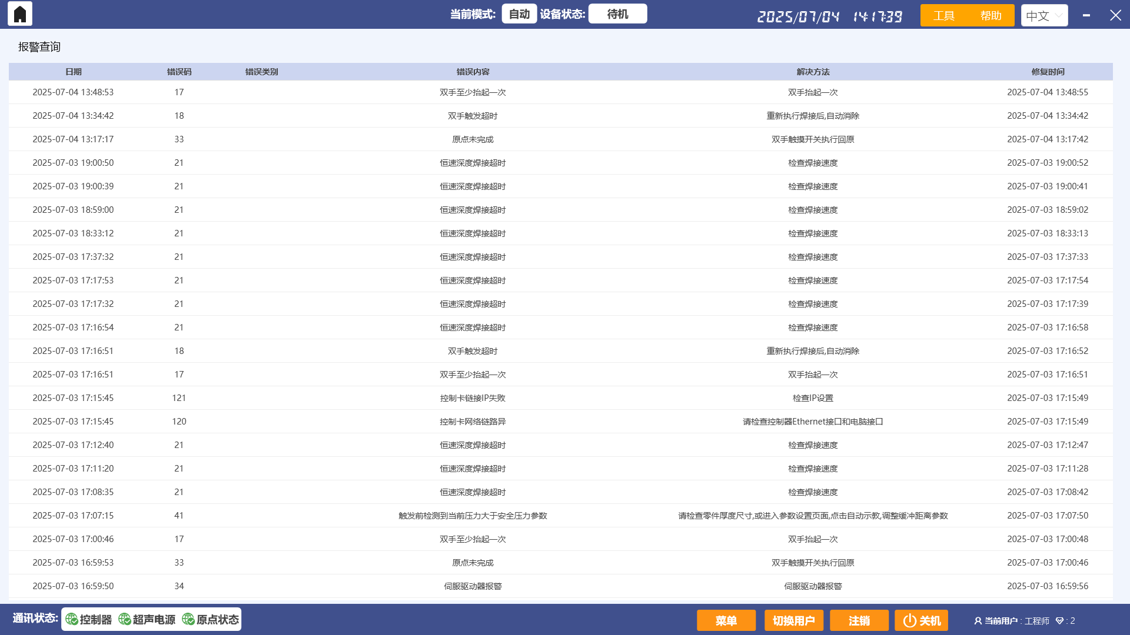
Task: Click the date and time display
Action: (x=830, y=16)
